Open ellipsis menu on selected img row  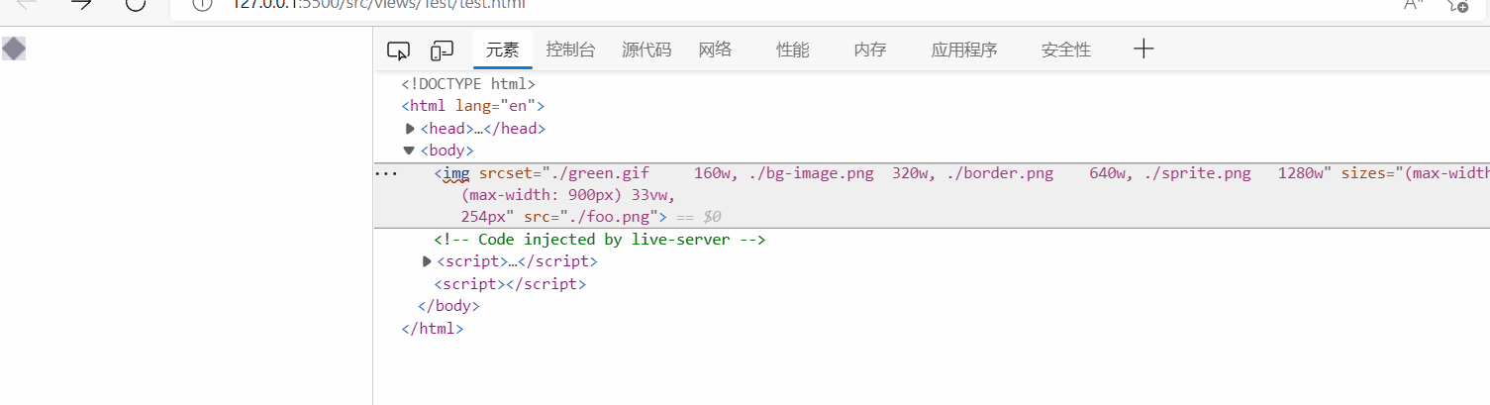[x=386, y=173]
